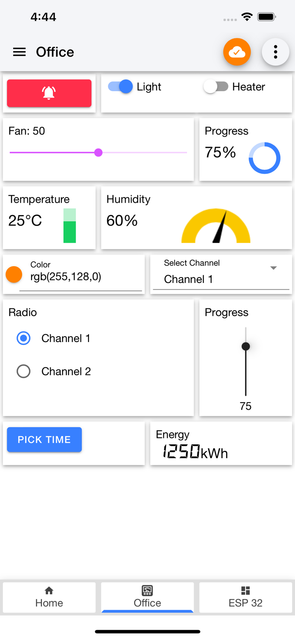
Task: Turn off the Light toggle
Action: 120,86
